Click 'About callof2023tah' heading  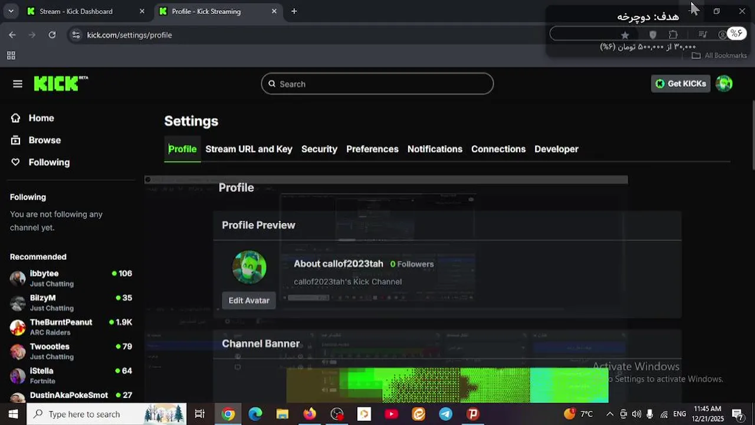click(339, 264)
